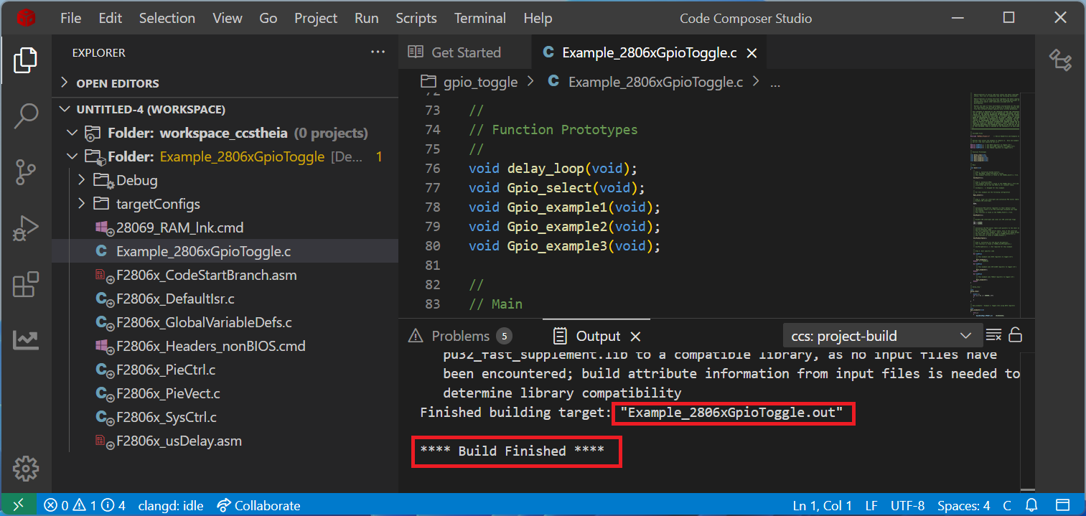Image resolution: width=1086 pixels, height=516 pixels.
Task: Open the View menu
Action: [x=228, y=19]
